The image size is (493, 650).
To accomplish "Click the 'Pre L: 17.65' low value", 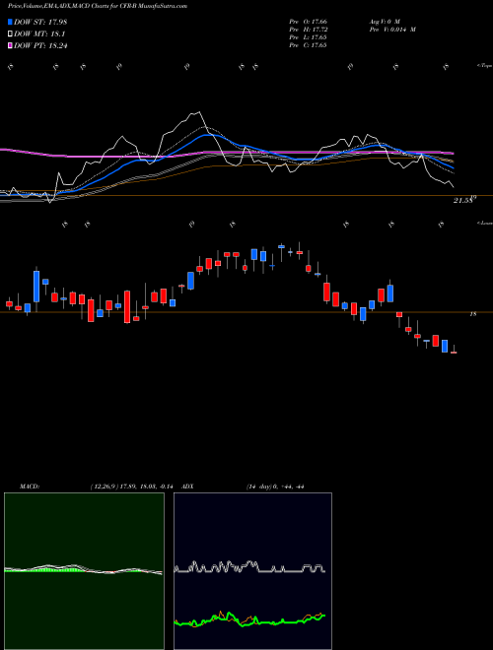I will pyautogui.click(x=308, y=36).
